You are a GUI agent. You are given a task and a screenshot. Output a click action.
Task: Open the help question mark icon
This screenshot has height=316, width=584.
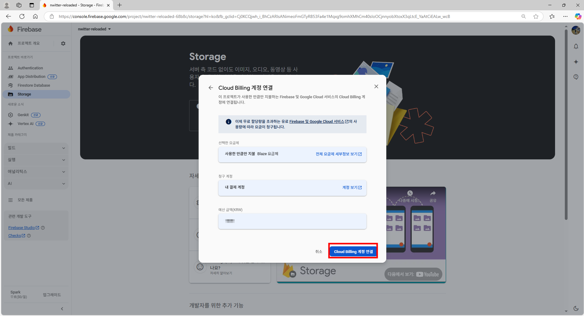(x=576, y=77)
